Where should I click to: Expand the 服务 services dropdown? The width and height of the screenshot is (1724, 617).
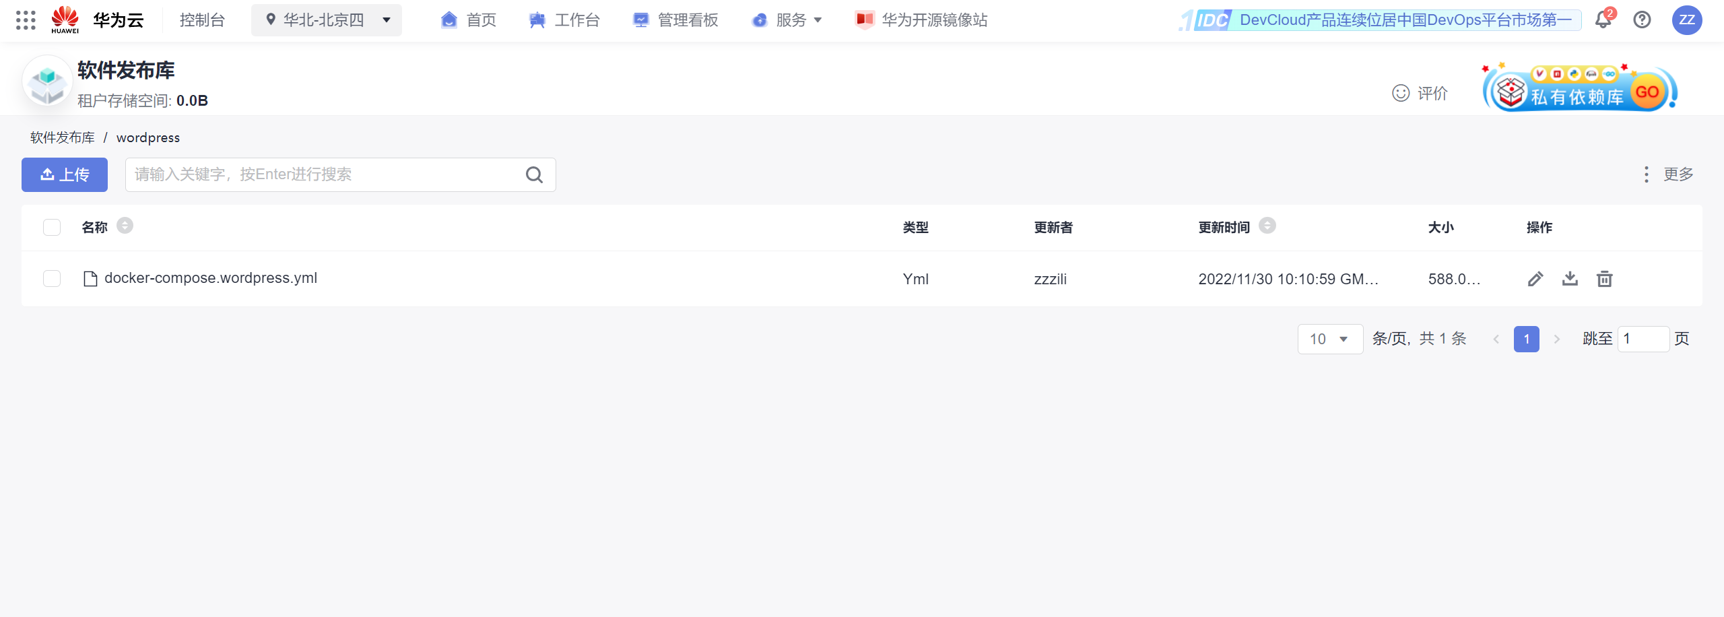click(787, 20)
